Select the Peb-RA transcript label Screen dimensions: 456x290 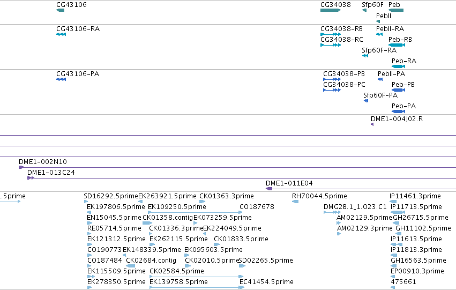click(x=404, y=61)
